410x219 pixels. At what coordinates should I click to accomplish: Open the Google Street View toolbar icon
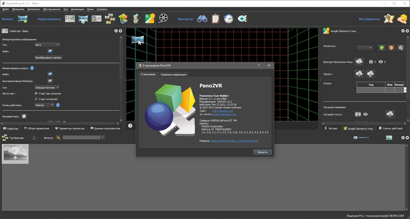[150, 18]
